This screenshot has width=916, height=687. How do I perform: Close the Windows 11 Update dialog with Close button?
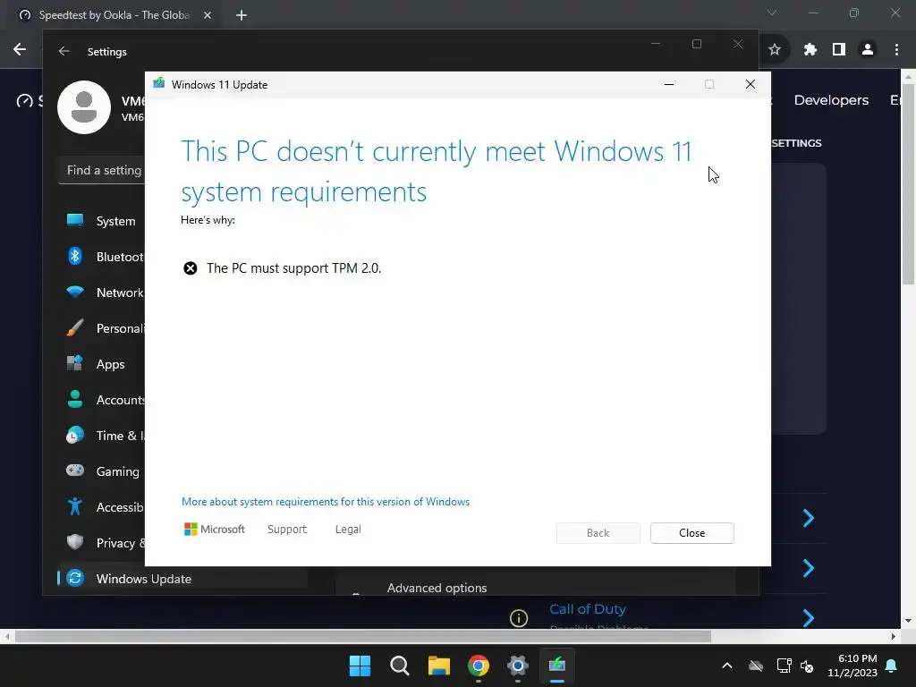(x=691, y=533)
